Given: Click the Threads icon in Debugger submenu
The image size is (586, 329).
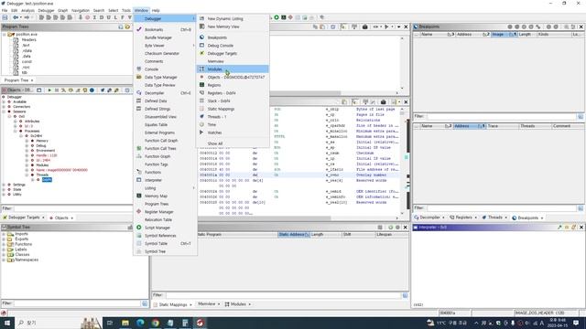Looking at the screenshot, I should point(201,116).
